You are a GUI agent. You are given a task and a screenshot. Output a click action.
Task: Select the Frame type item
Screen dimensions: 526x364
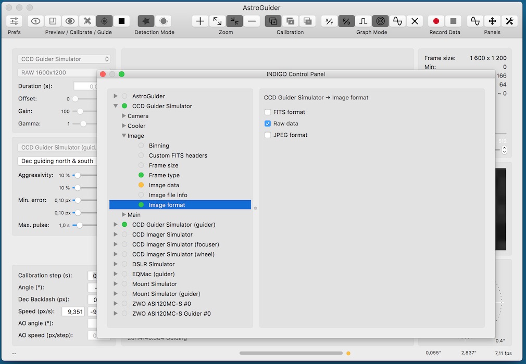point(164,175)
